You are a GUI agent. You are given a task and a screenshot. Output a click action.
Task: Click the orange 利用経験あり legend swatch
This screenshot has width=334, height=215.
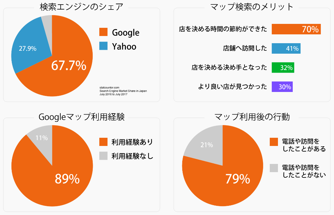[x=103, y=142]
